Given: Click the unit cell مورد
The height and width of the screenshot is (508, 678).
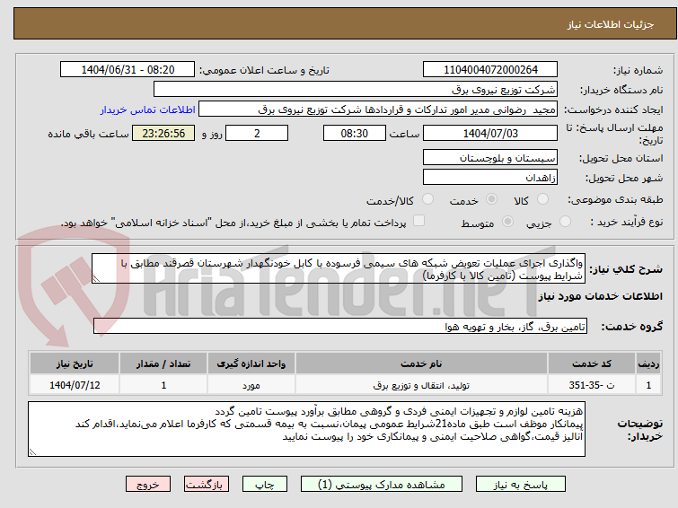Looking at the screenshot, I should point(251,385).
